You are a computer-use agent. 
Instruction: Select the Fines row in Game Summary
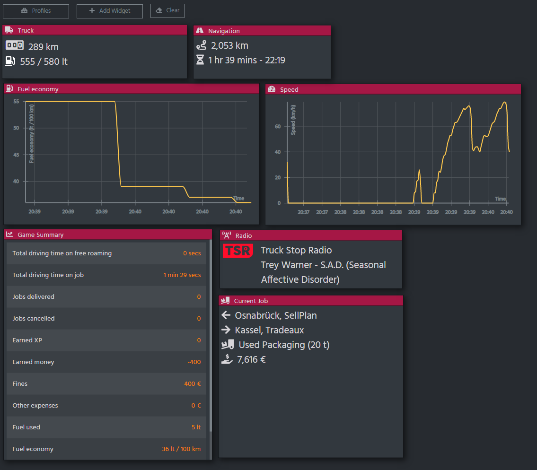(x=106, y=383)
